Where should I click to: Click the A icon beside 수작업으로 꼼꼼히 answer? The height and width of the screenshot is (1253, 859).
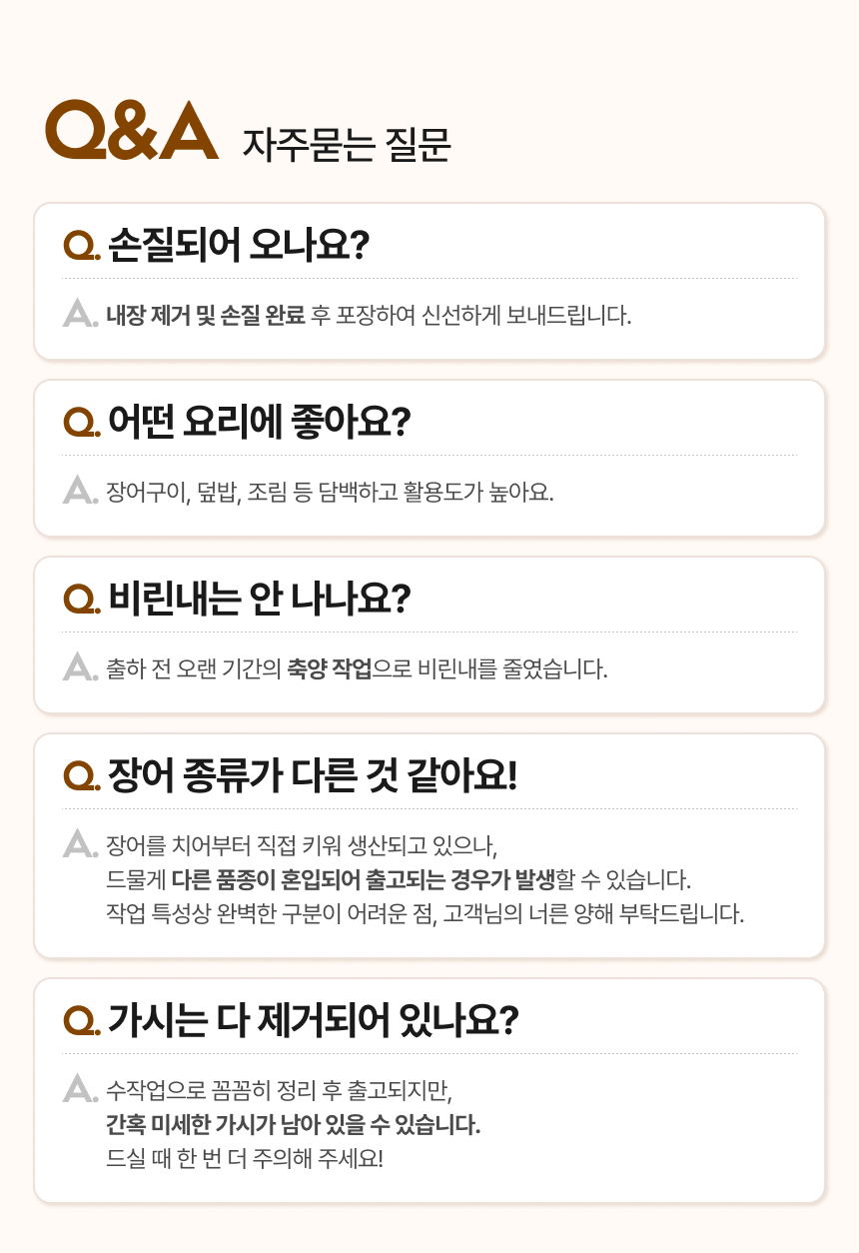77,1089
